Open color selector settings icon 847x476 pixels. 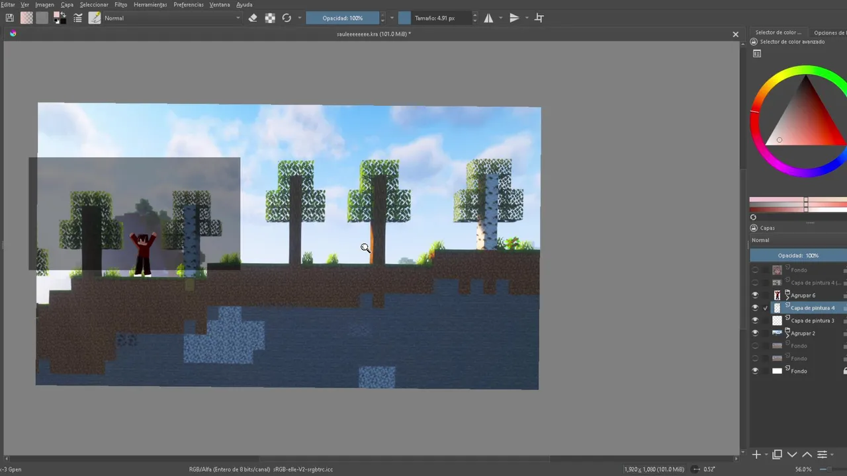point(757,54)
